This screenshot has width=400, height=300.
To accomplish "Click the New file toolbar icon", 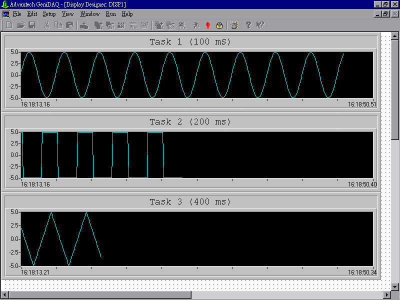I will pos(9,25).
